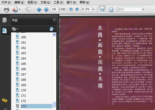Viewport: 155px width, 110px height.
Task: Click the zoom field showing 11.2%
Action: pyautogui.click(x=87, y=9)
